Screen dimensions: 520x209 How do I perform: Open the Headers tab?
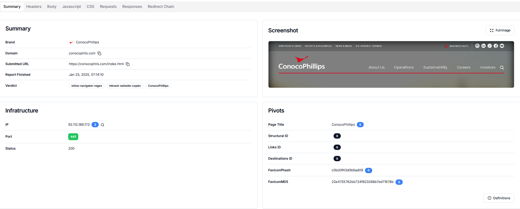pyautogui.click(x=34, y=7)
